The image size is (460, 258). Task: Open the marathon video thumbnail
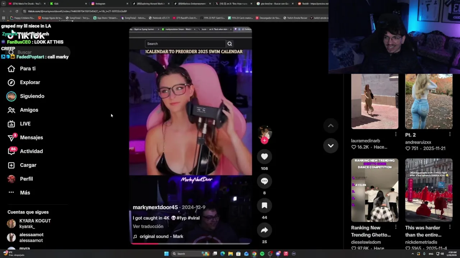click(x=429, y=190)
